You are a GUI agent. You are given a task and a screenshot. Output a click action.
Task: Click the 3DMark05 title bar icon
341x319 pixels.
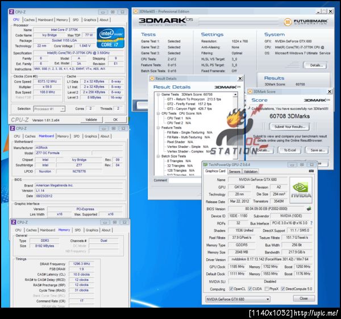pos(136,11)
